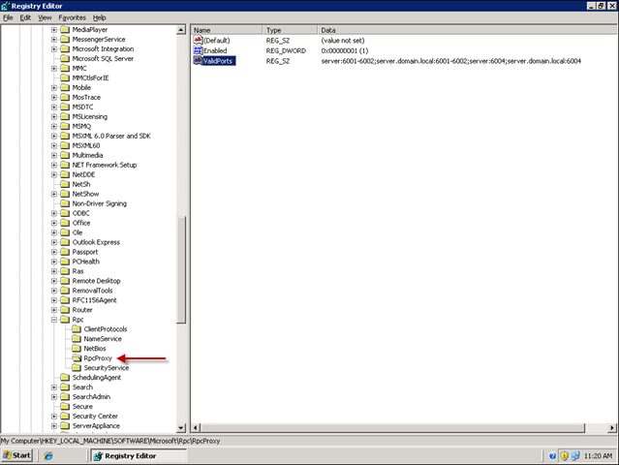The height and width of the screenshot is (465, 619).
Task: Expand the Office key
Action: (x=54, y=223)
